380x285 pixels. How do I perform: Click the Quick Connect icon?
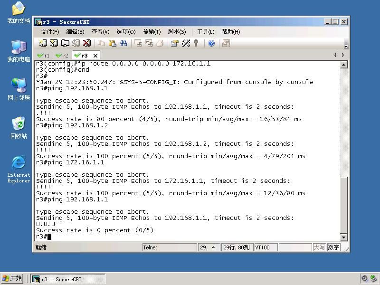pos(54,43)
